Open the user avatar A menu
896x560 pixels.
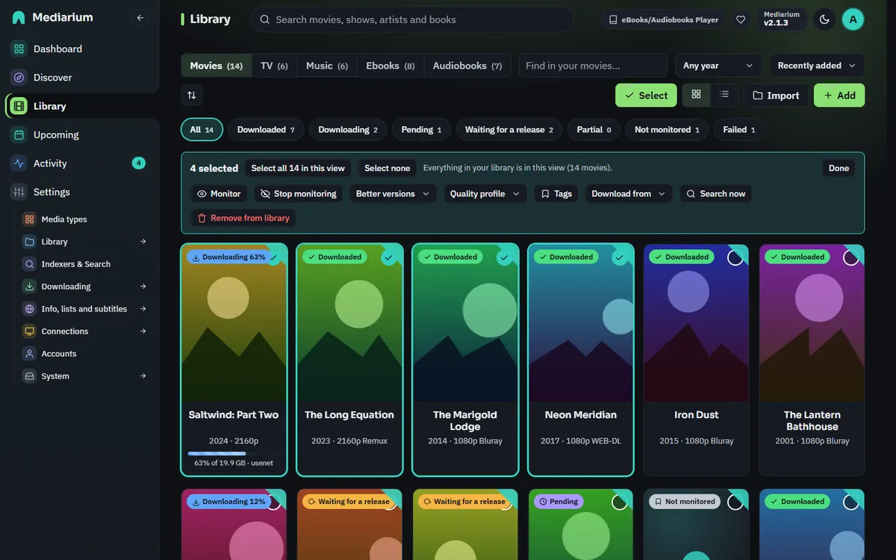[x=853, y=19]
